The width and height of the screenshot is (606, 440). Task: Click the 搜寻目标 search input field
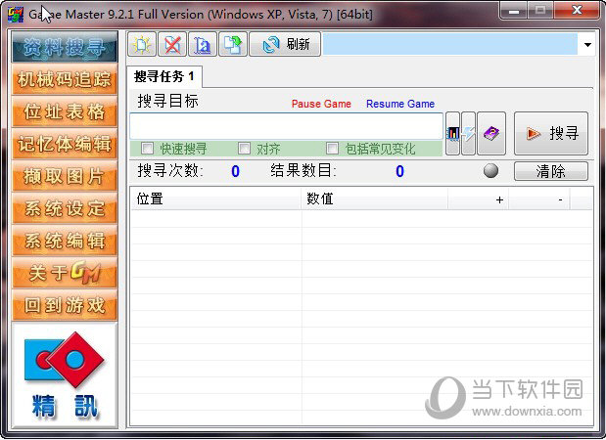(286, 125)
